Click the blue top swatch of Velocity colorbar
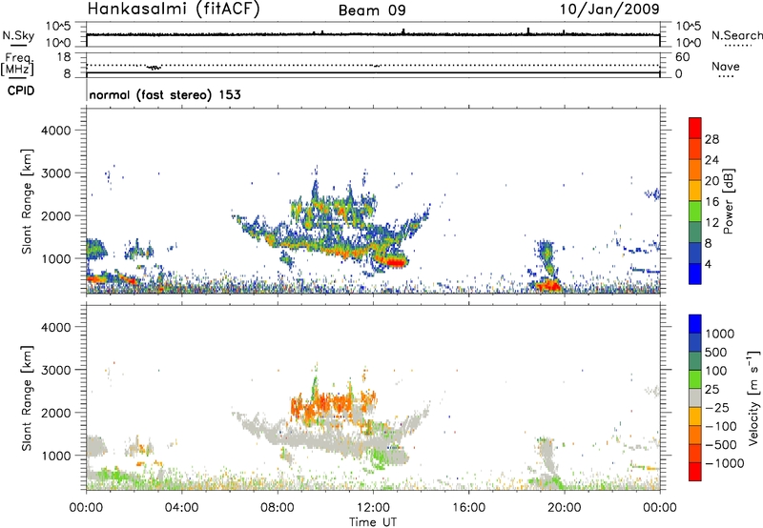The image size is (763, 528). tap(695, 324)
